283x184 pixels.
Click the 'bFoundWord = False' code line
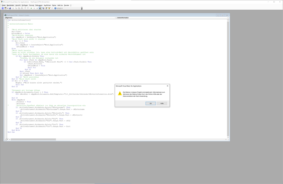coord(21,33)
